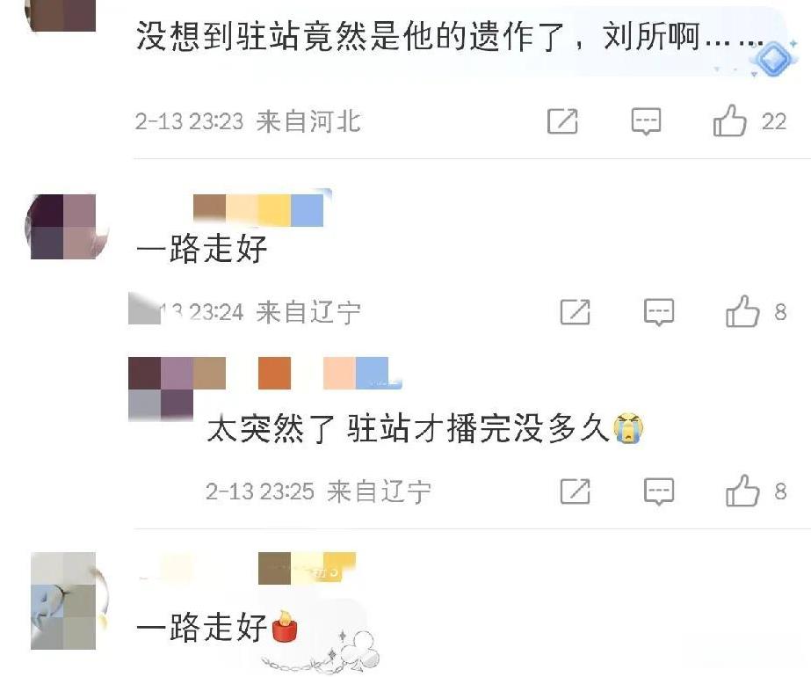The width and height of the screenshot is (811, 677).
Task: Share the 太突然了 reply posted at 23:25
Action: coord(576,491)
